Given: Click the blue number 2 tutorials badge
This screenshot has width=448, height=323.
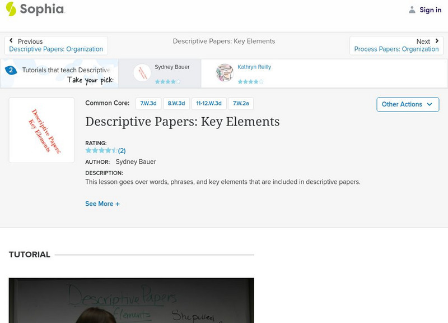Looking at the screenshot, I should tap(11, 70).
